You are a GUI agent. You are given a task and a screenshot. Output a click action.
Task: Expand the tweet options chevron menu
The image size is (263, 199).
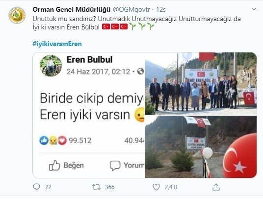[x=254, y=9]
